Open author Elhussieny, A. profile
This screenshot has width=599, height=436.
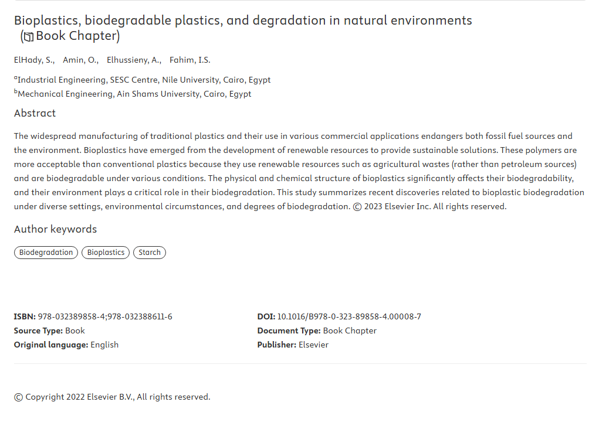click(134, 60)
